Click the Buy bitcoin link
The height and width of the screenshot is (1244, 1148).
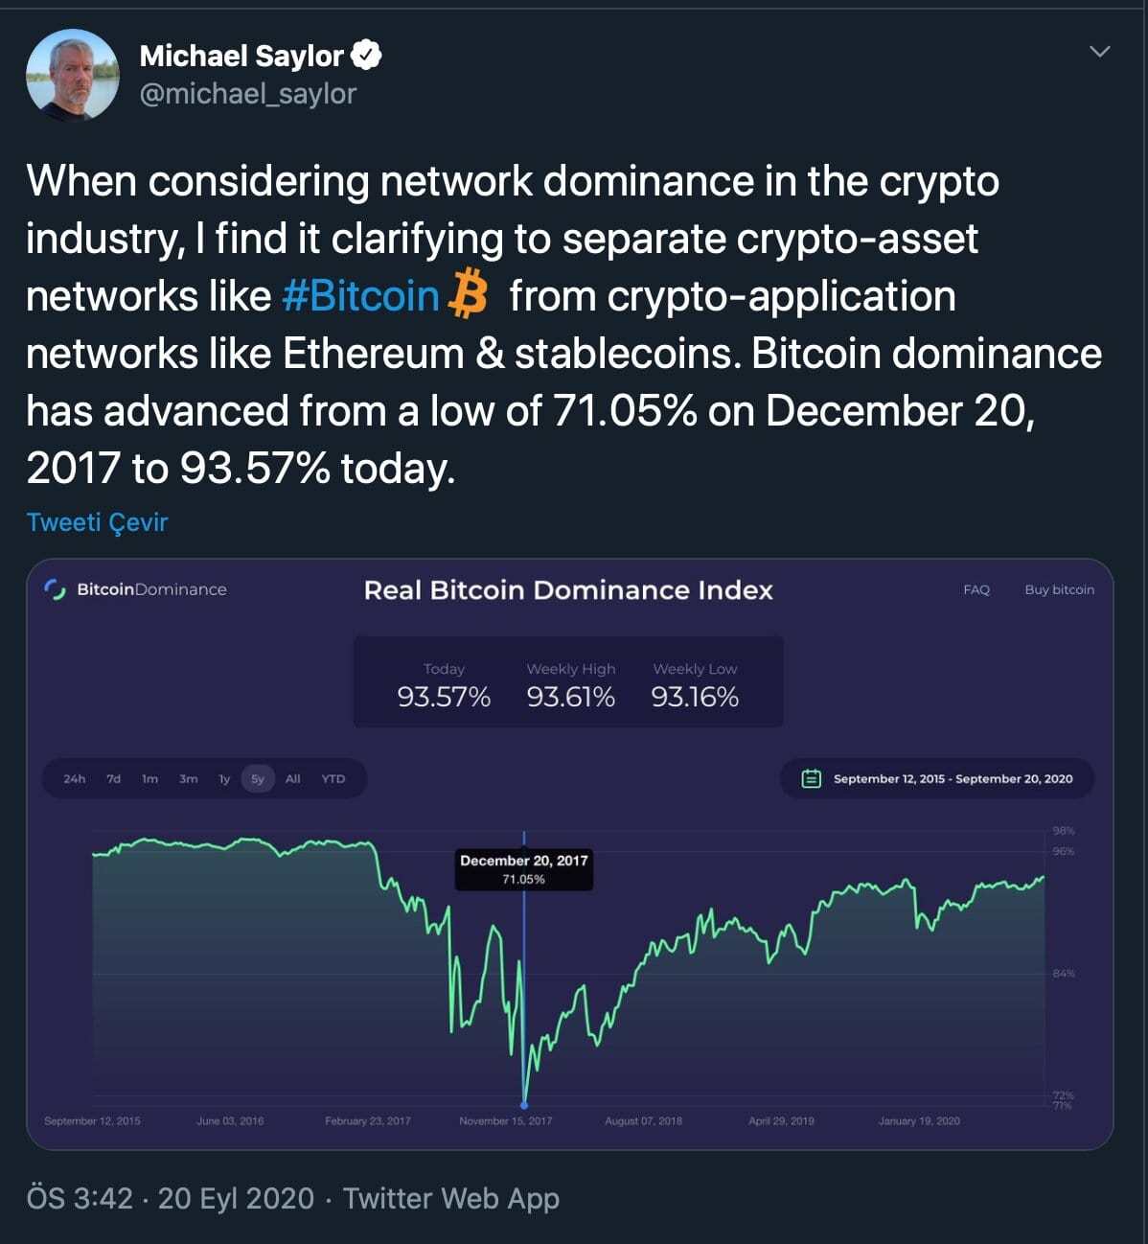pyautogui.click(x=1059, y=589)
